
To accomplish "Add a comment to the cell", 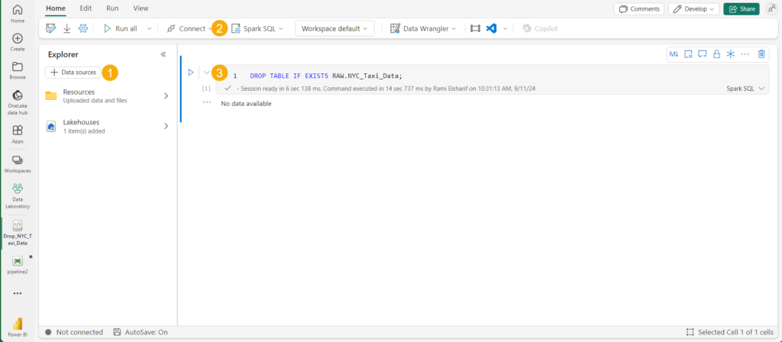I will [x=702, y=53].
